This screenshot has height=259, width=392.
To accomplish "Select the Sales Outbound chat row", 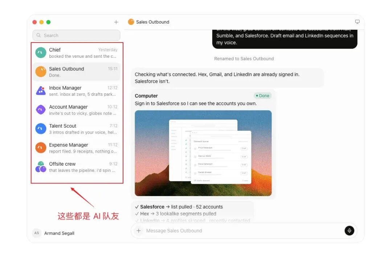I will coord(77,72).
